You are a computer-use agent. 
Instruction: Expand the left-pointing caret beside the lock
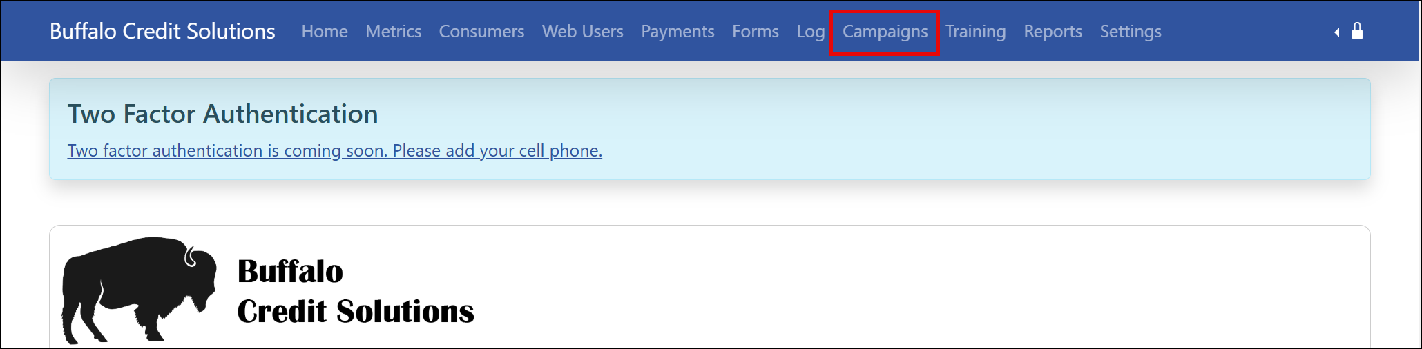pos(1337,32)
